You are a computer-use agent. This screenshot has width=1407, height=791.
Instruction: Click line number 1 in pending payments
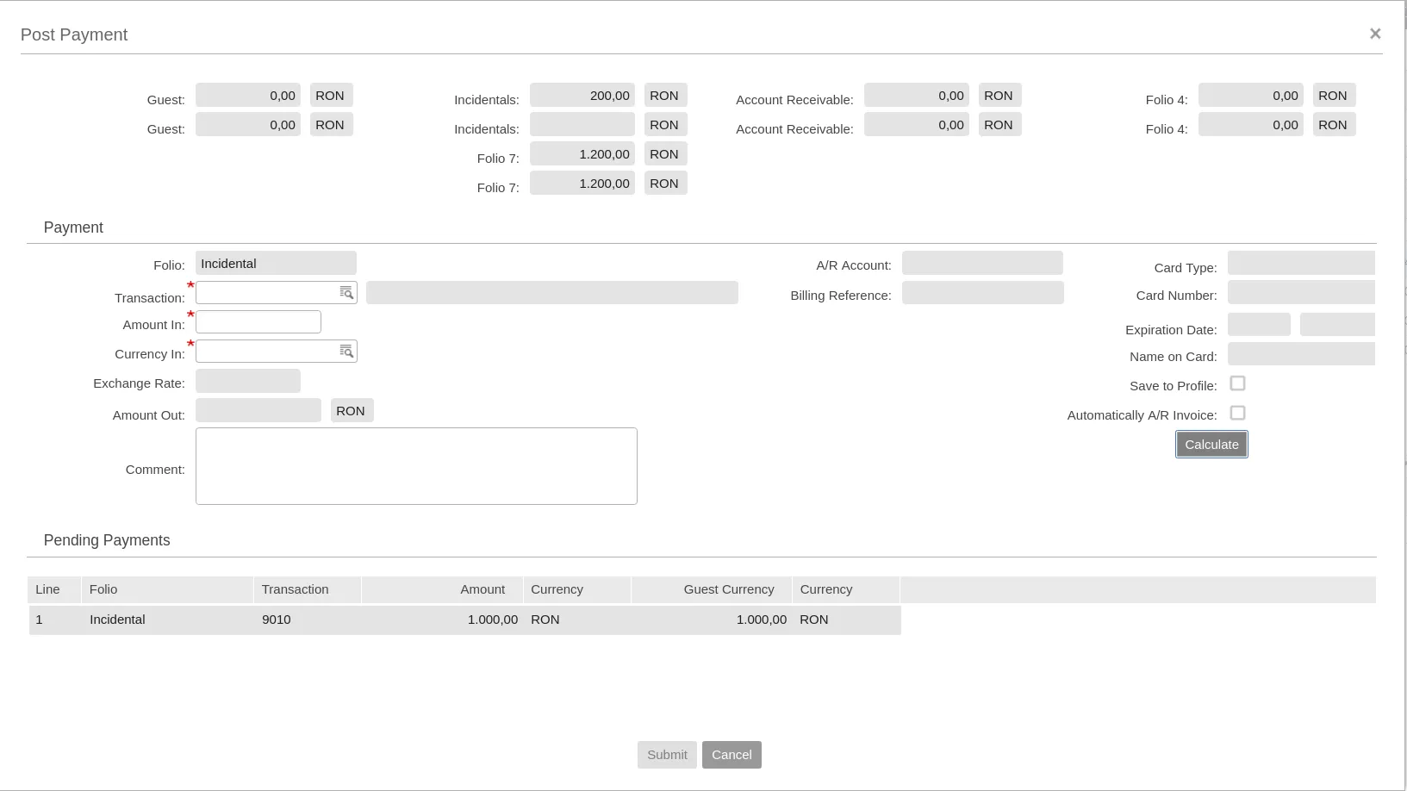(x=55, y=620)
